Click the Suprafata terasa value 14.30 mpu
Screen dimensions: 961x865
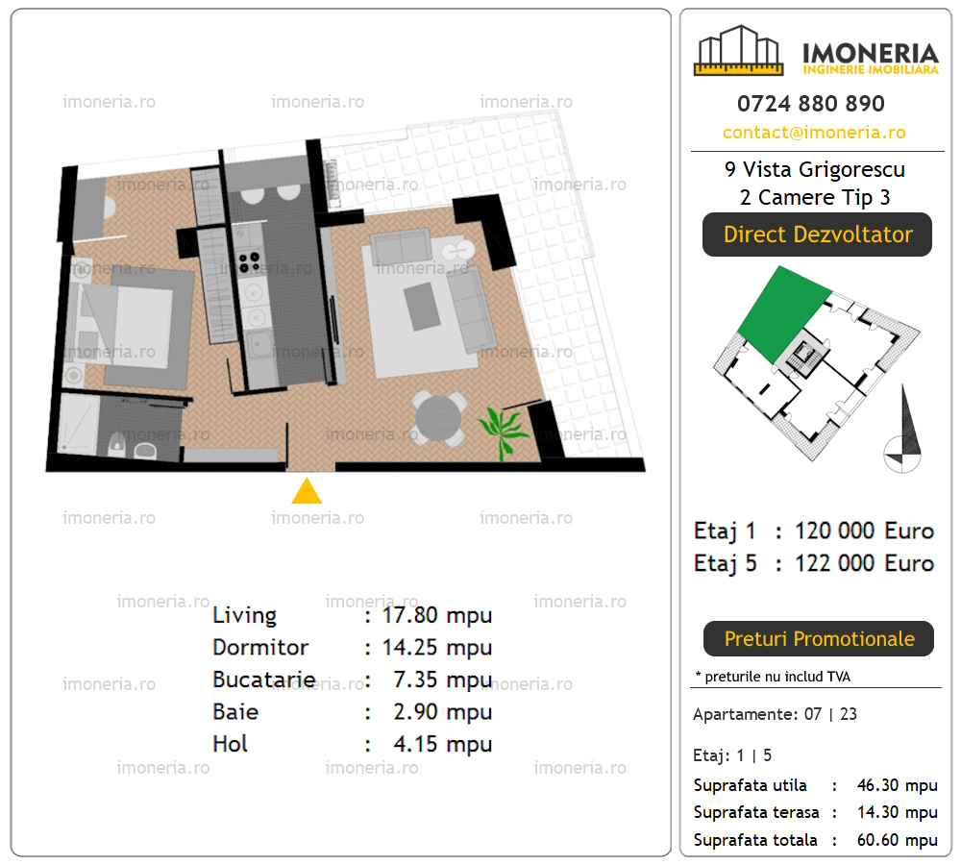tap(898, 812)
